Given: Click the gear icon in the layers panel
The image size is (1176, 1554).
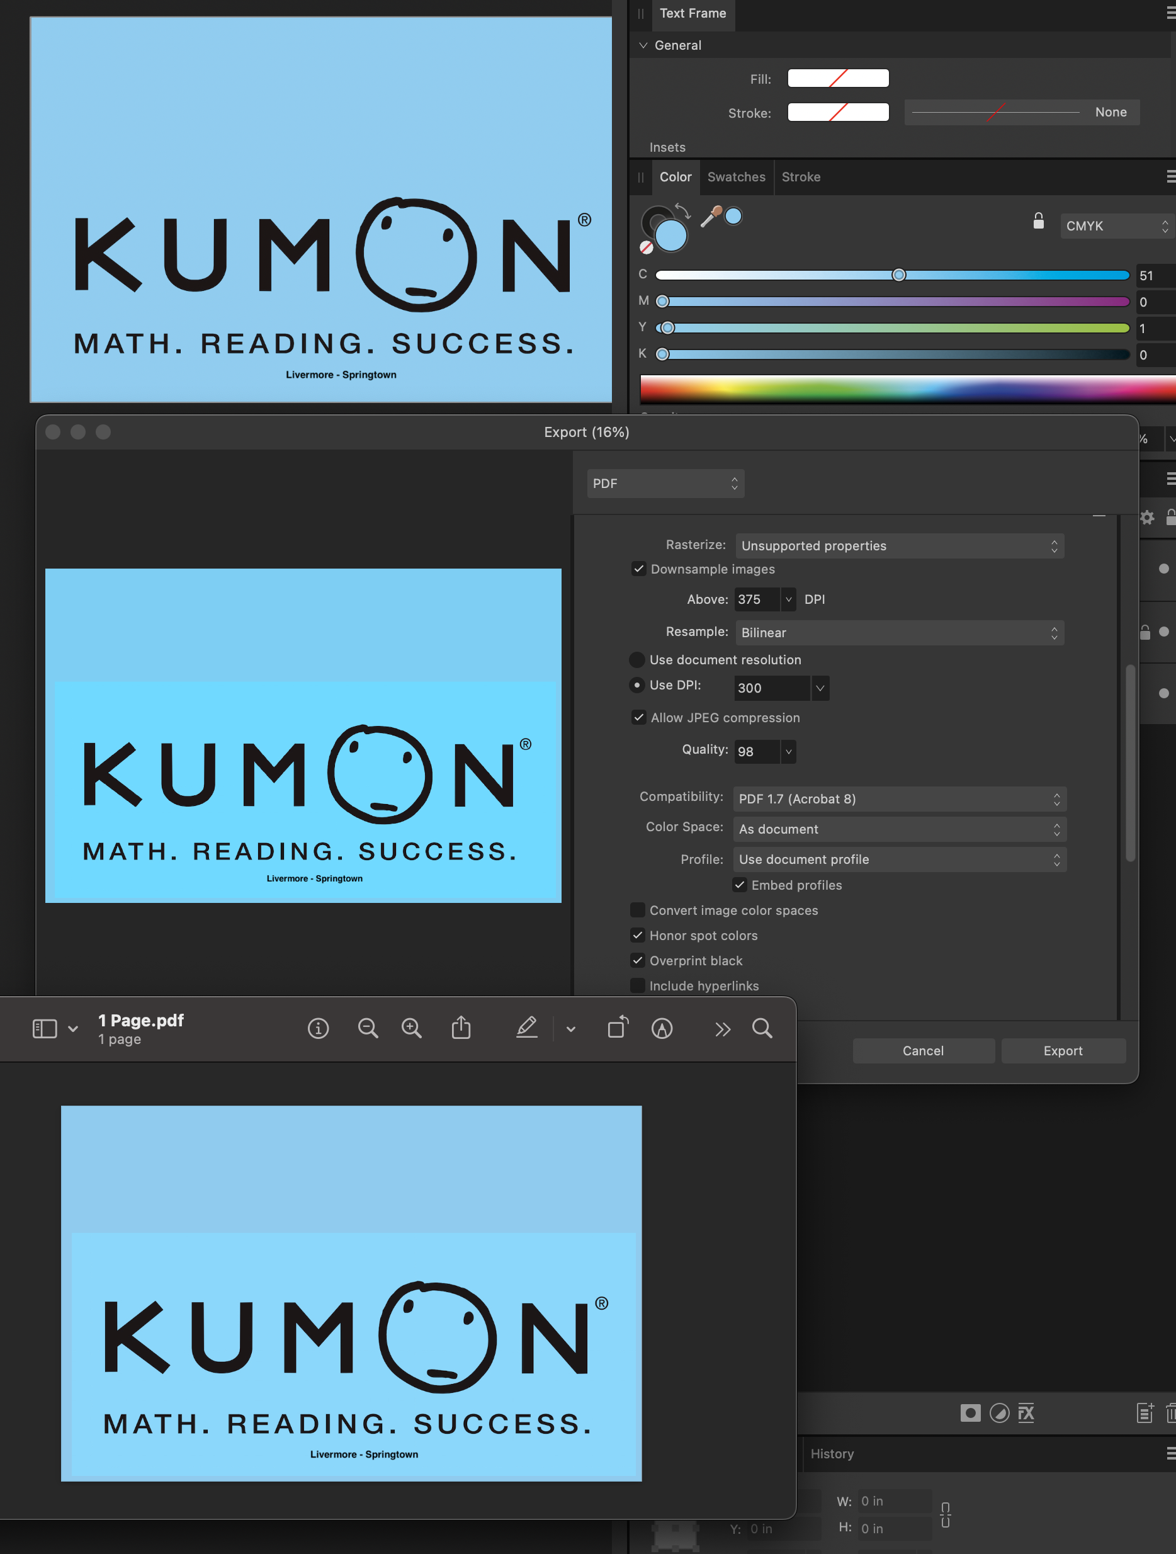Looking at the screenshot, I should pyautogui.click(x=1146, y=518).
